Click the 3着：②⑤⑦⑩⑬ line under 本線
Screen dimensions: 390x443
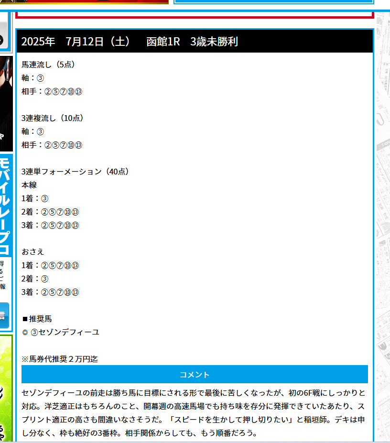pyautogui.click(x=50, y=225)
